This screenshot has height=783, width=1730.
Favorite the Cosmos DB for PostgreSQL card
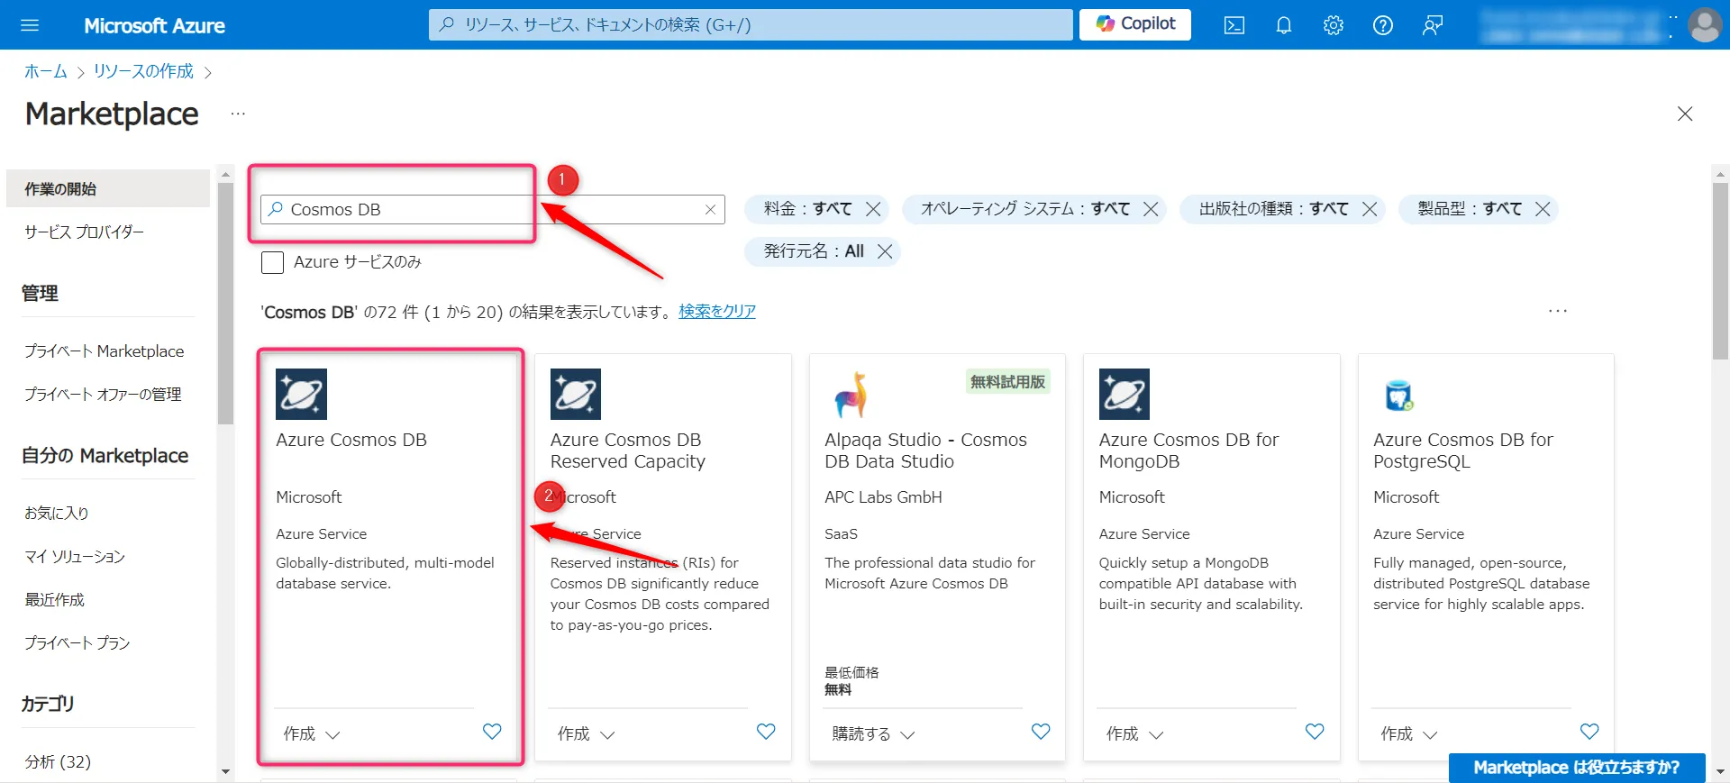(1589, 732)
